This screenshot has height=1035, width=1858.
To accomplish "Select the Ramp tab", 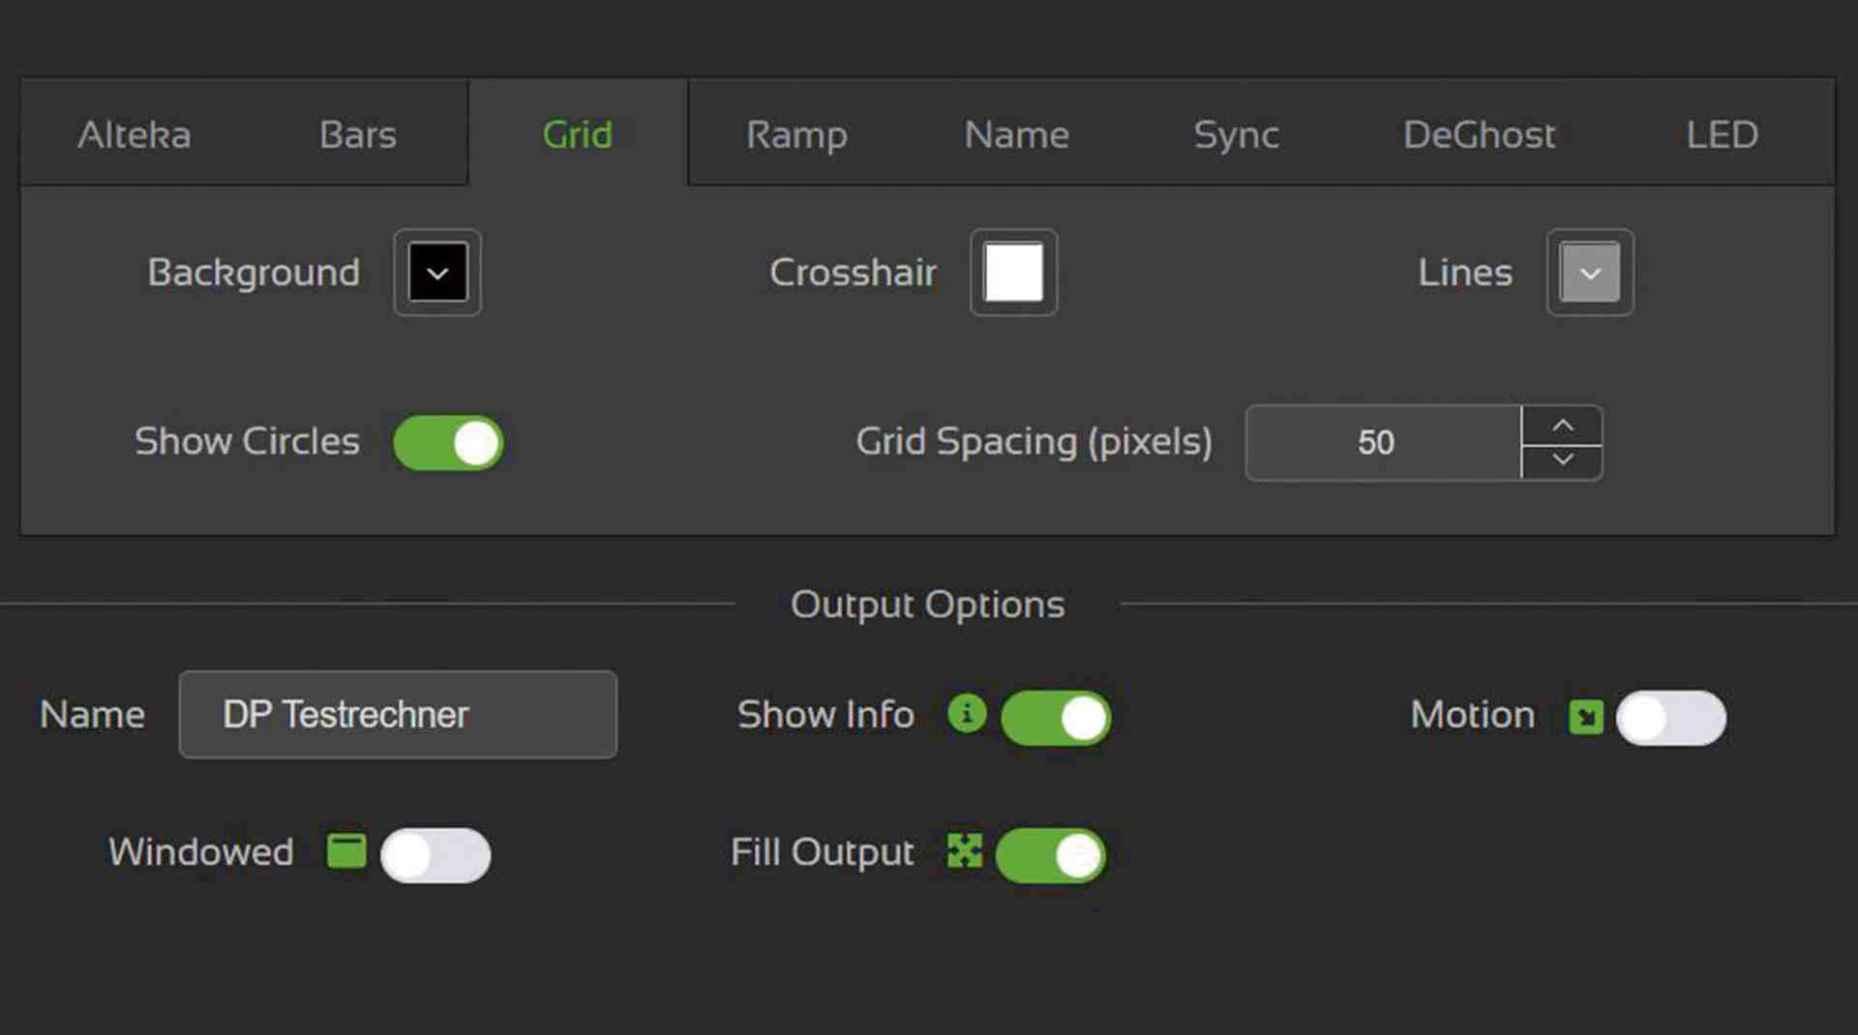I will click(x=796, y=134).
